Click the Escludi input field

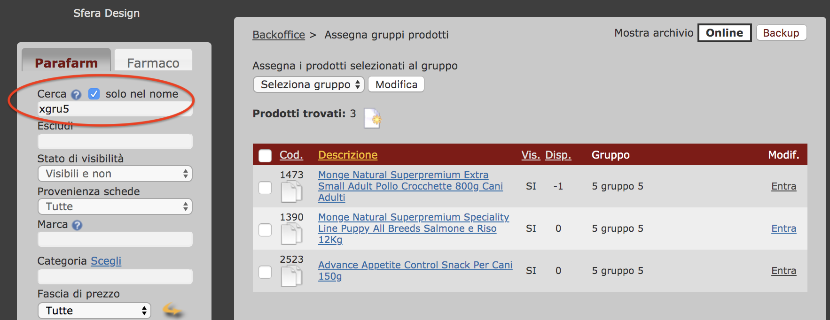pos(115,142)
